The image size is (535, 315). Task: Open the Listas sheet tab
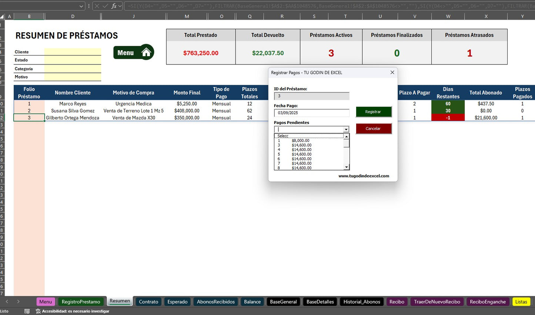tap(521, 301)
